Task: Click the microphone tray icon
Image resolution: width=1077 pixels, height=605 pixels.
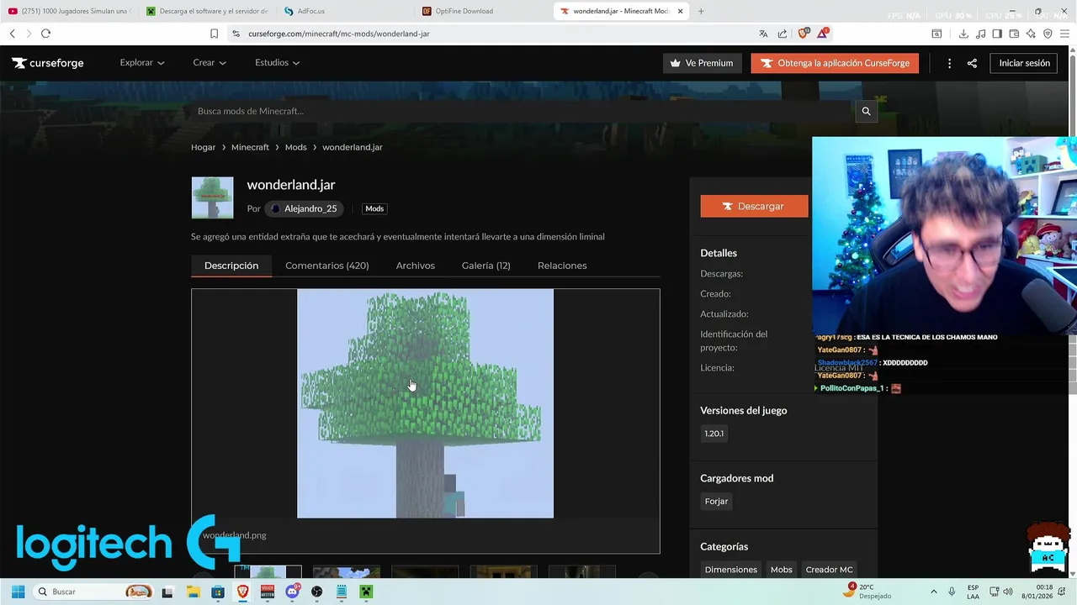Action: coord(952,592)
